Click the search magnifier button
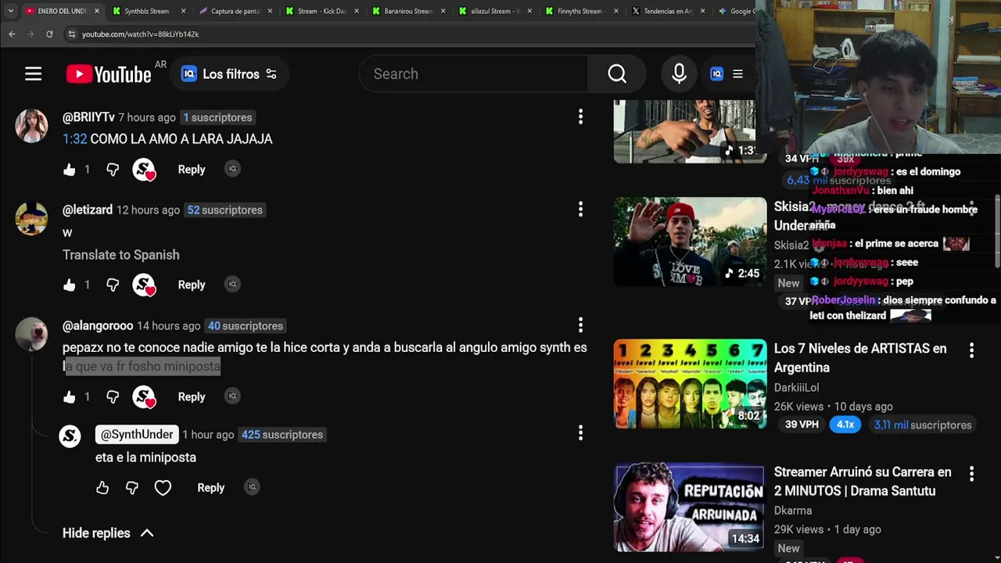1001x563 pixels. (617, 74)
